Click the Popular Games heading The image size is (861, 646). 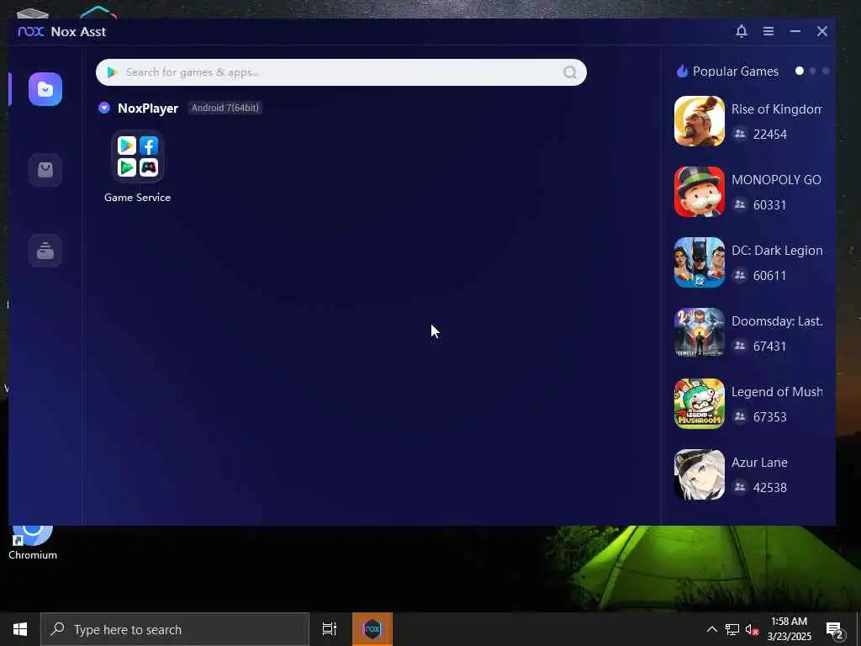(x=735, y=71)
